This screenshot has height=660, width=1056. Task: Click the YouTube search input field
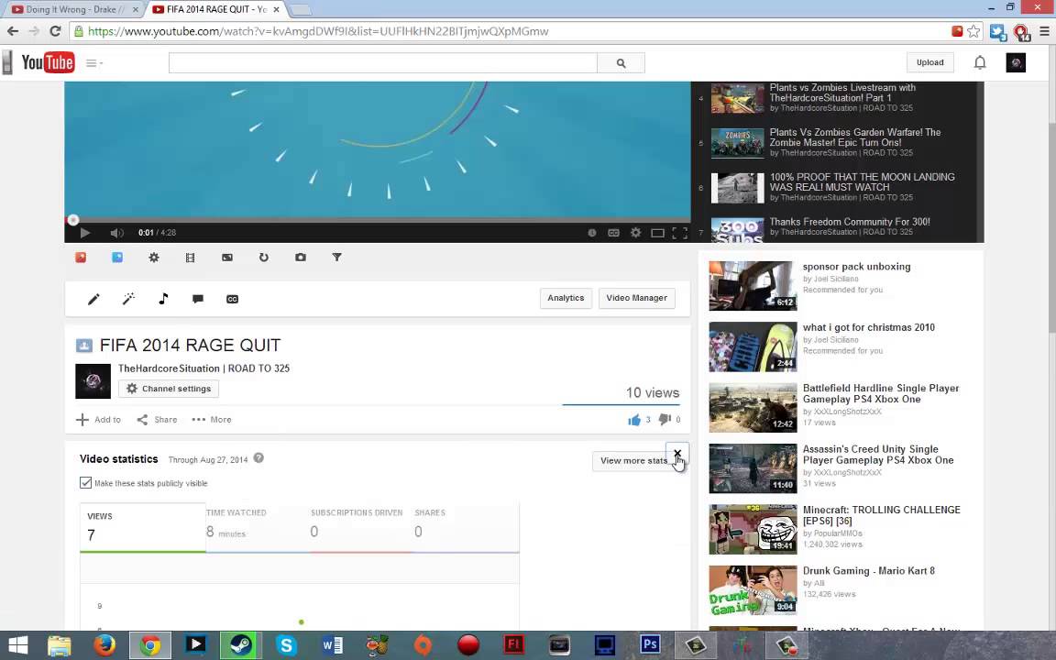click(382, 62)
